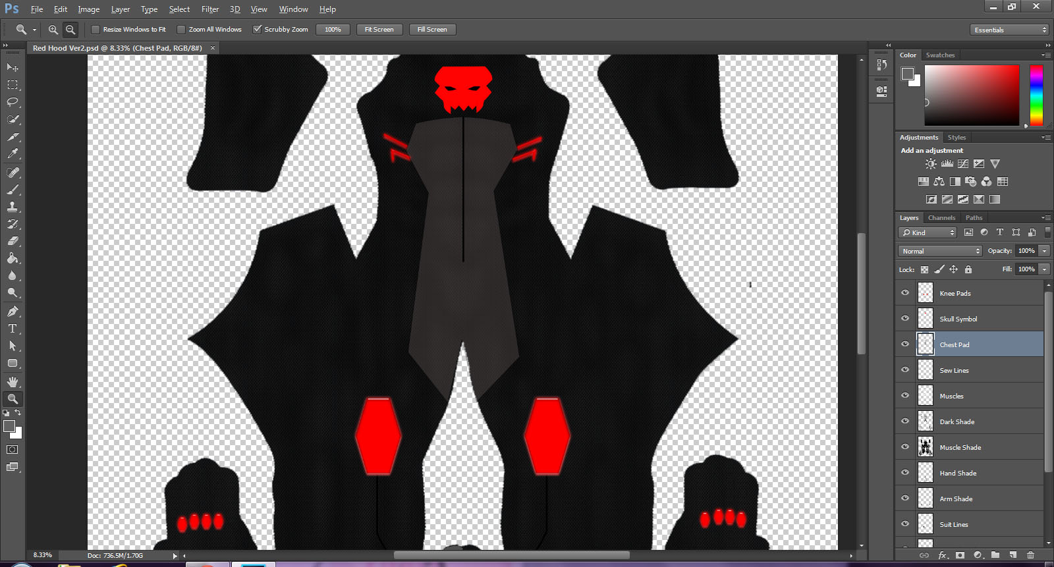This screenshot has width=1054, height=567.
Task: Select the Hand tool
Action: [x=13, y=382]
